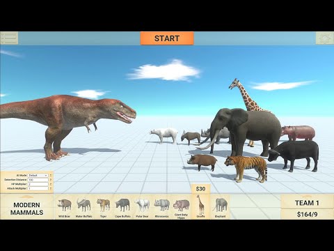Open help icon beside AI Mode
The height and width of the screenshot is (251, 334).
tap(51, 175)
